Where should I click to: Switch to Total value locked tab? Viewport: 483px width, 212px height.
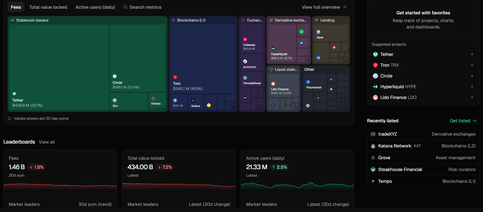click(x=48, y=7)
